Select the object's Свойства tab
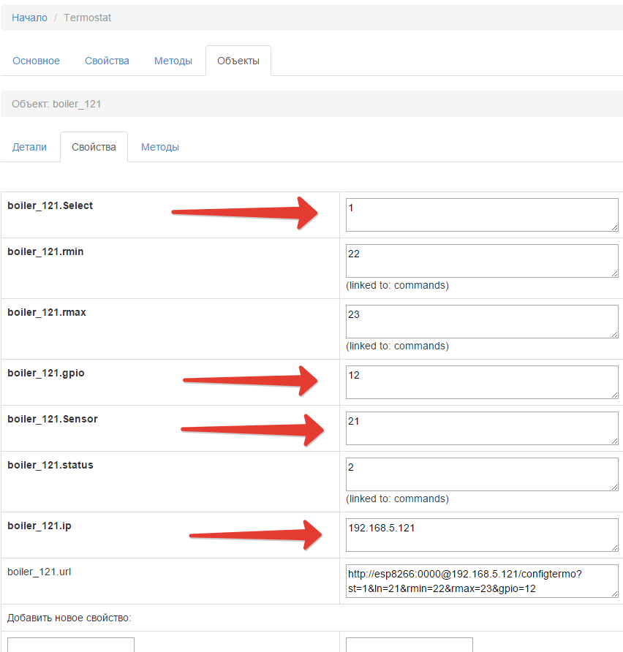The width and height of the screenshot is (623, 652). pos(94,147)
